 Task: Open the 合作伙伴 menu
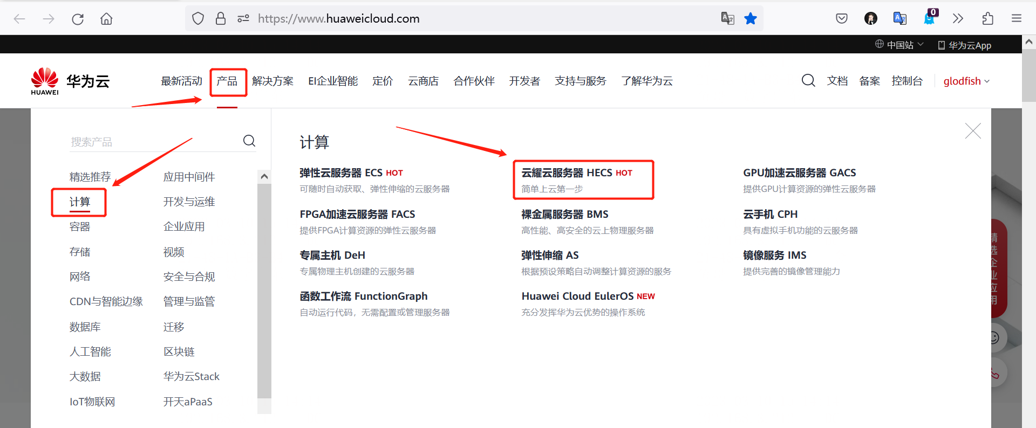(474, 81)
